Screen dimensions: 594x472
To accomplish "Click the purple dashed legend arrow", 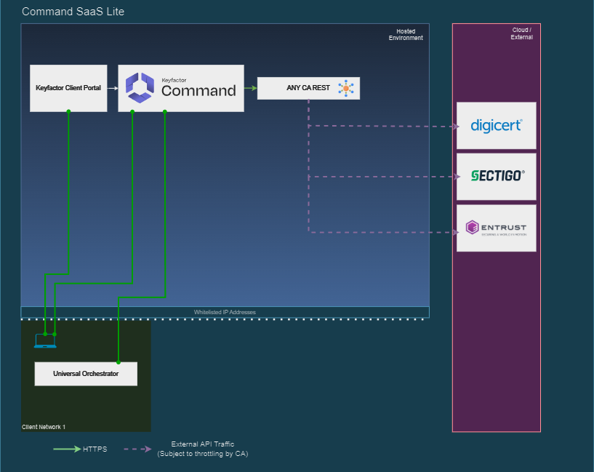I will point(137,449).
